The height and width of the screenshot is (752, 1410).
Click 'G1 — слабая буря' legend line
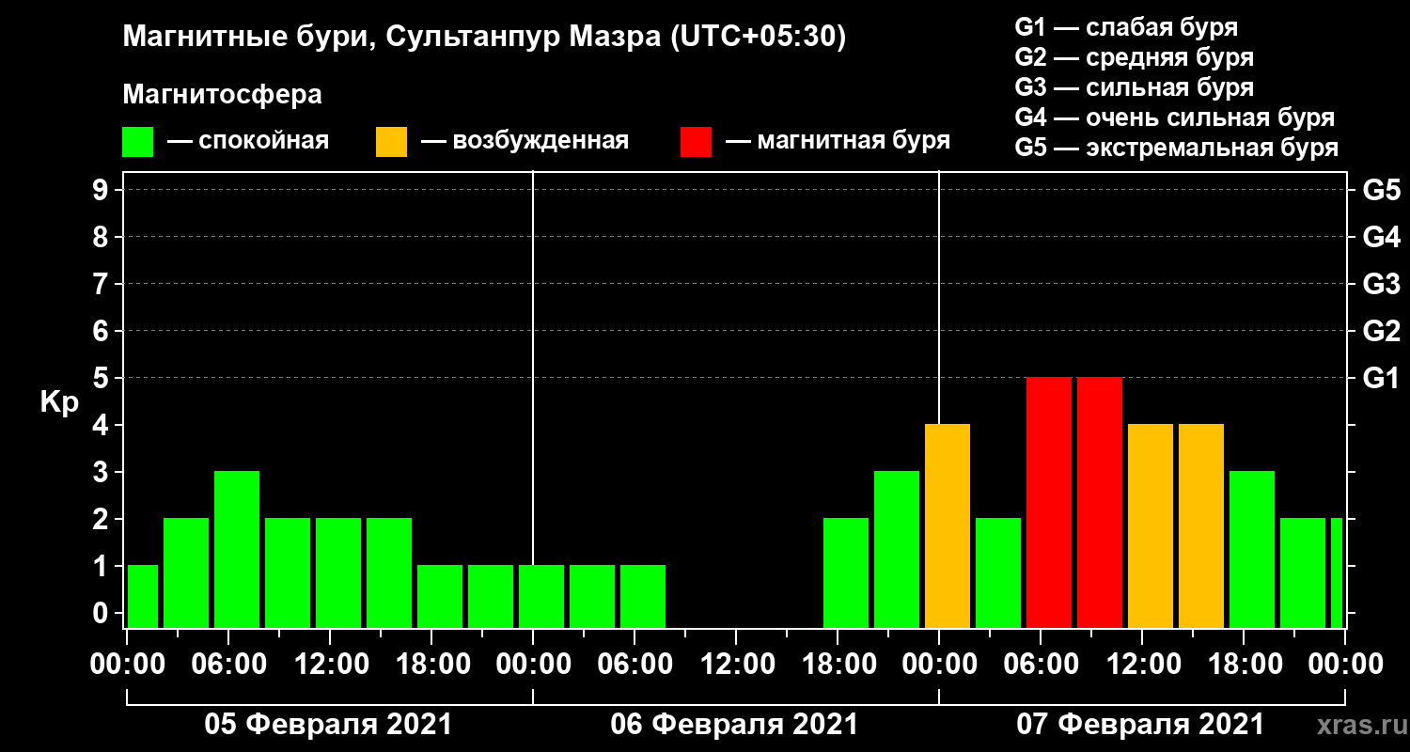point(1126,27)
